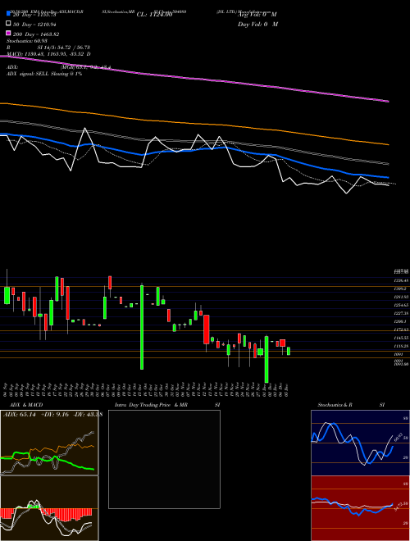This screenshot has height=541, width=410.
Task: Select the 'Stochastics: 69.93' readout
Action: [x=27, y=41]
